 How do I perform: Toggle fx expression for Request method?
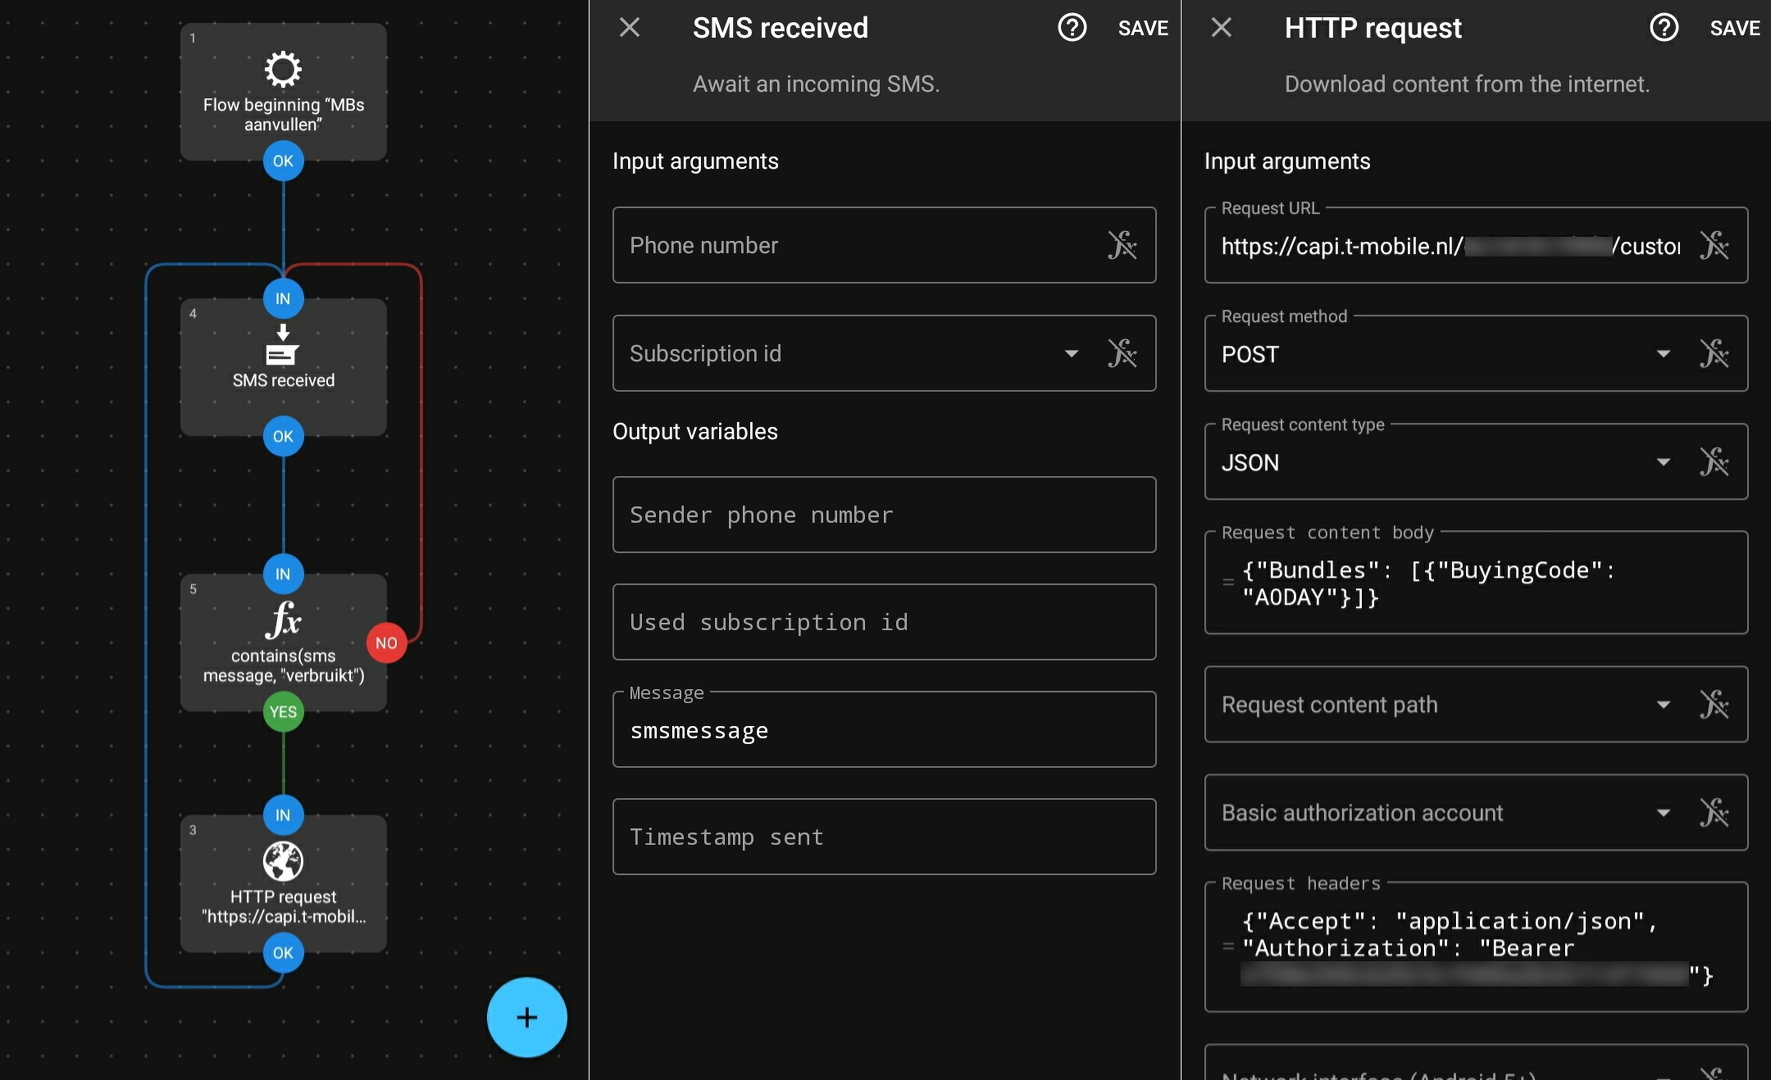[1713, 353]
